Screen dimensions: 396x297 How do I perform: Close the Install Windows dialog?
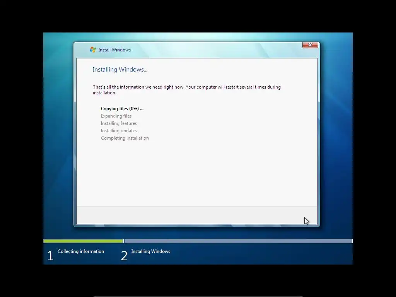tap(310, 45)
